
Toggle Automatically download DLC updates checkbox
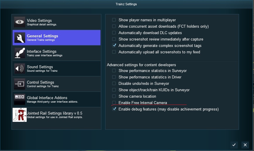click(x=114, y=33)
